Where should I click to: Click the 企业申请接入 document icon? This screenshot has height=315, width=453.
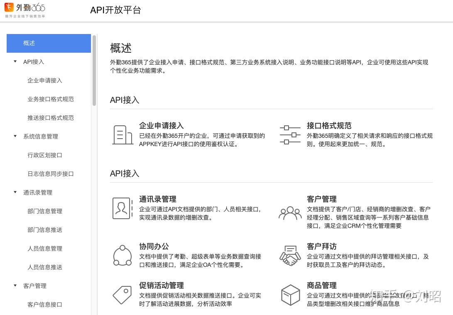click(122, 134)
